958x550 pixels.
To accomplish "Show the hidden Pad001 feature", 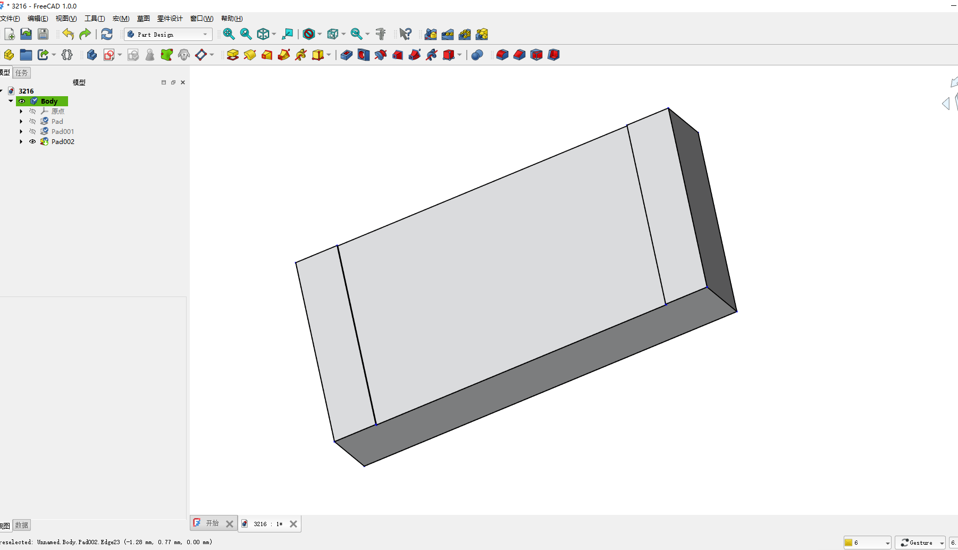I will 32,131.
